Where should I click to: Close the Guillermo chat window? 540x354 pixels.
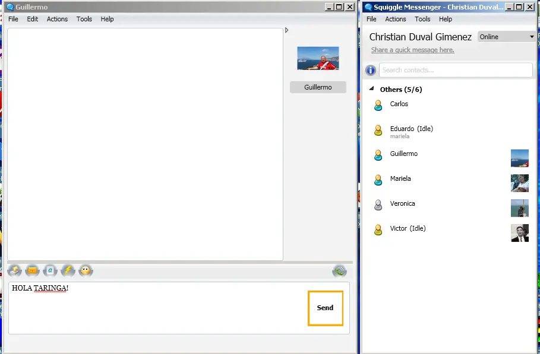click(x=350, y=7)
